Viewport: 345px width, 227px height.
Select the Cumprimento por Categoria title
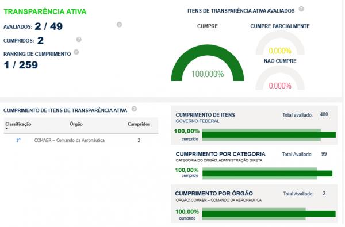[x=220, y=154]
